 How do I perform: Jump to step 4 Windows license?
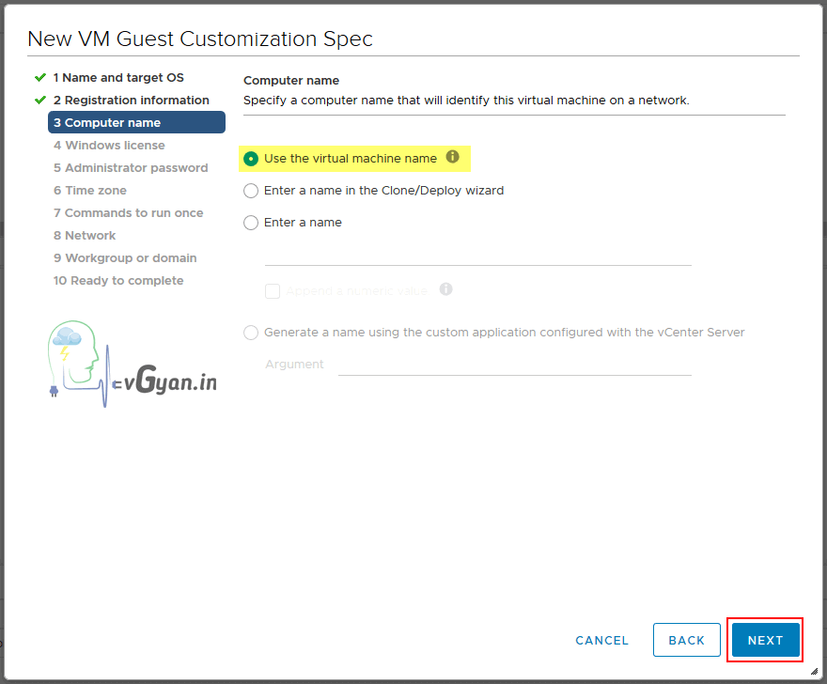coord(109,145)
